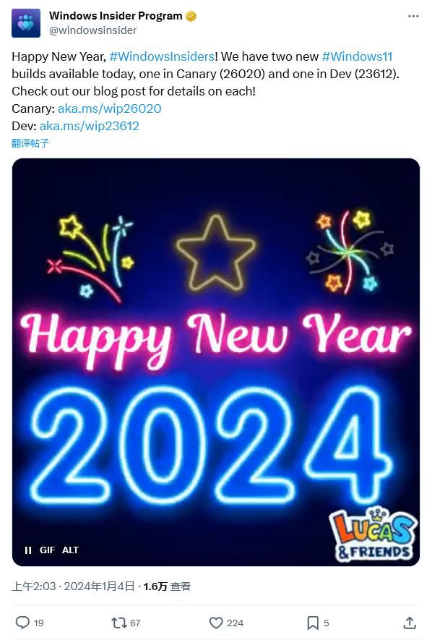Viewport: 432px width, 640px height.
Task: Click the retweet arrows icon
Action: click(x=119, y=623)
